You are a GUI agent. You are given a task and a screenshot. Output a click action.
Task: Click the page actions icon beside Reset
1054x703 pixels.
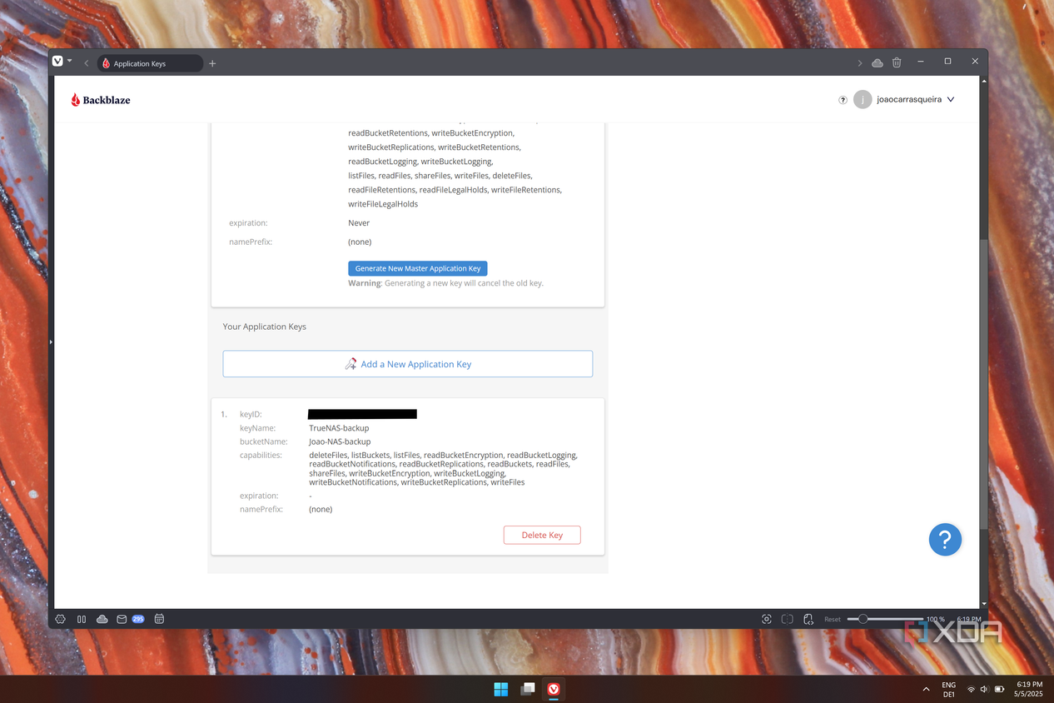[808, 619]
